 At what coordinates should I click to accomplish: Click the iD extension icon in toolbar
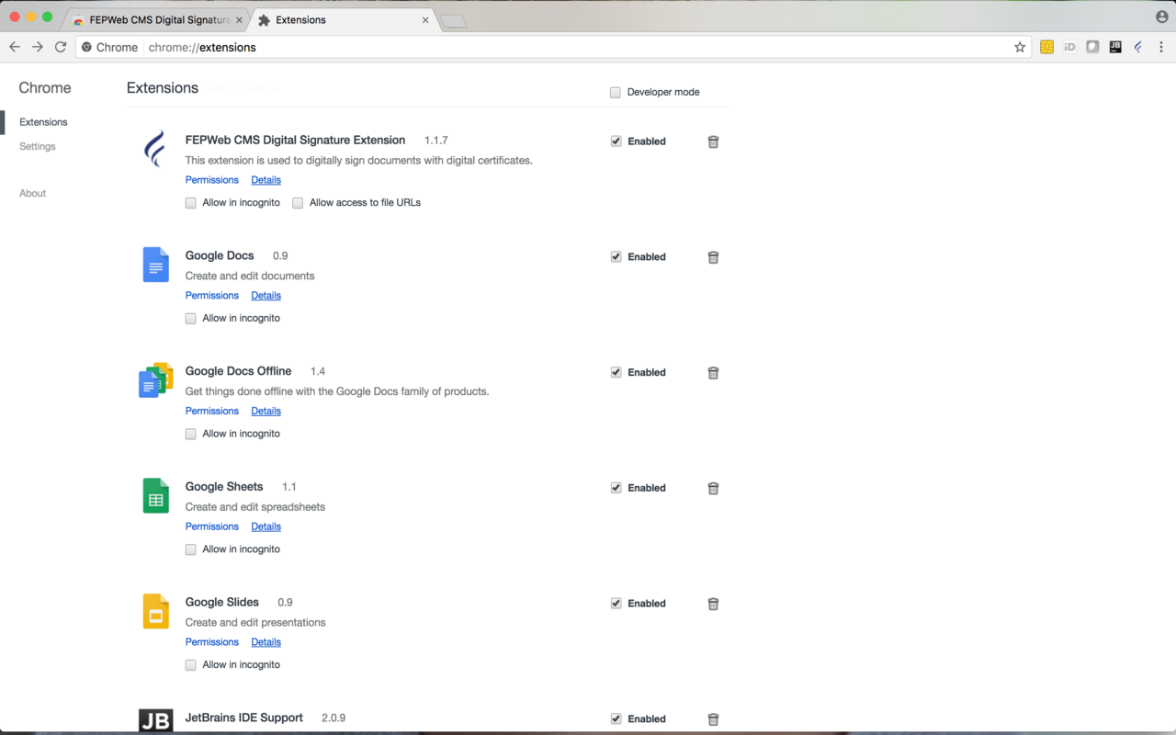coord(1069,47)
